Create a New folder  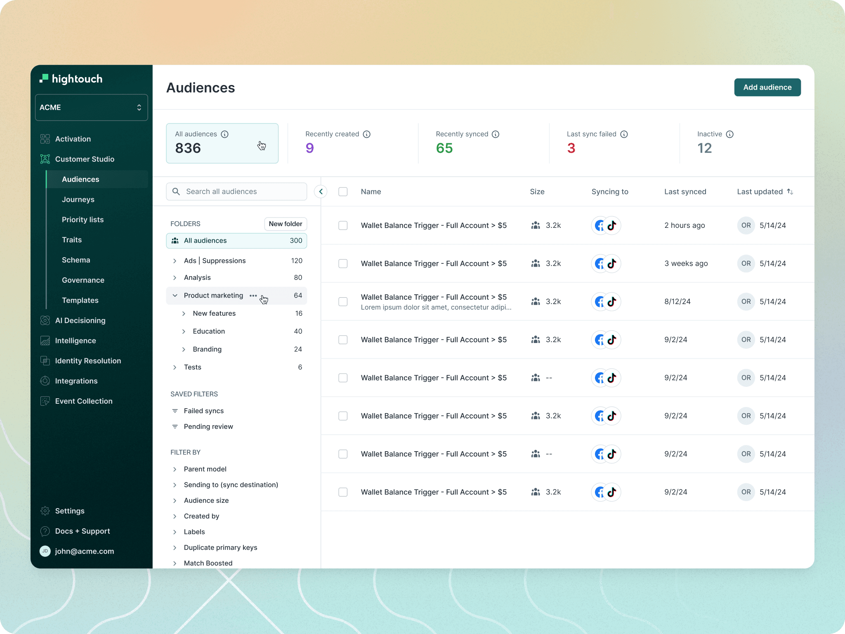[x=285, y=224]
